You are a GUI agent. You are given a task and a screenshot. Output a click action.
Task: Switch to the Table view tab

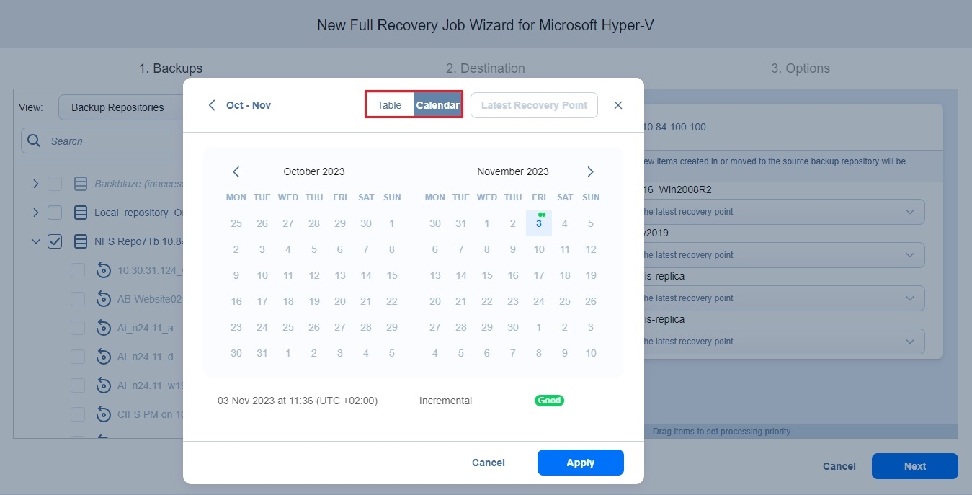(x=389, y=105)
